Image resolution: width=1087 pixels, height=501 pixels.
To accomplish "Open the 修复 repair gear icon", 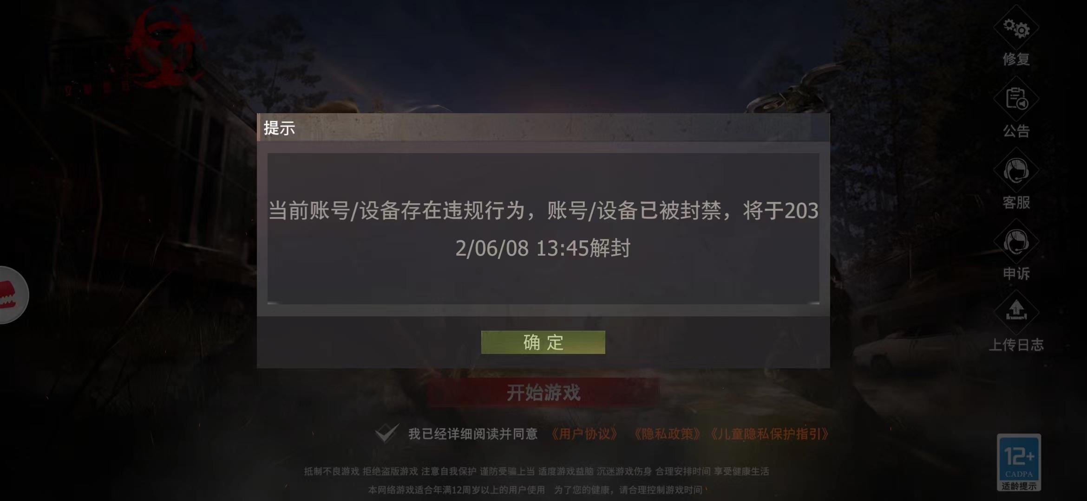I will coord(1016,28).
